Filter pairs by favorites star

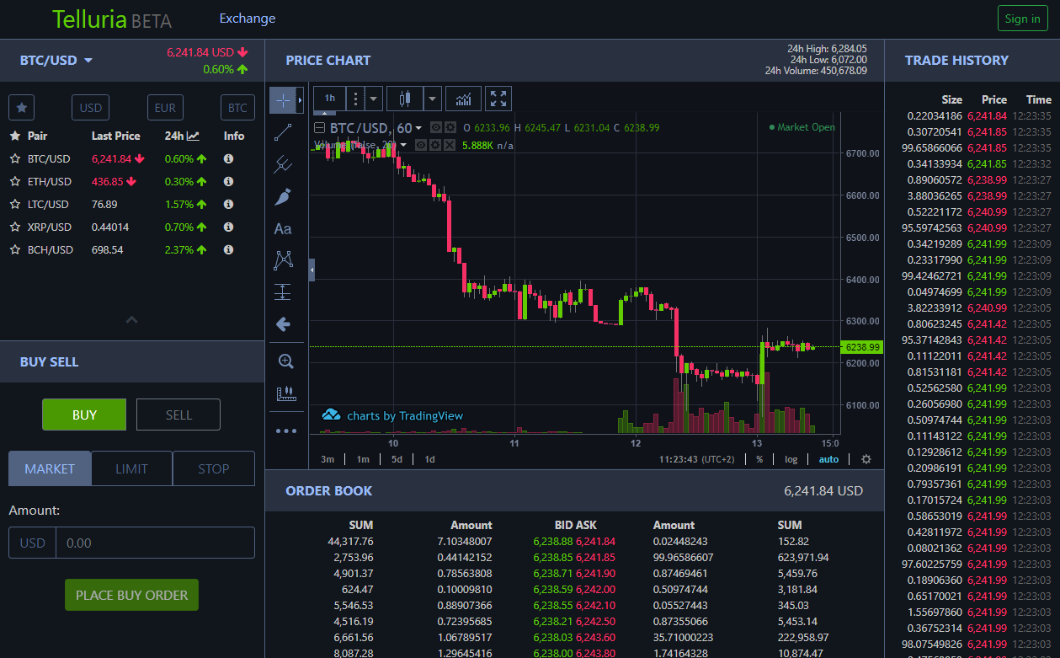[x=21, y=108]
